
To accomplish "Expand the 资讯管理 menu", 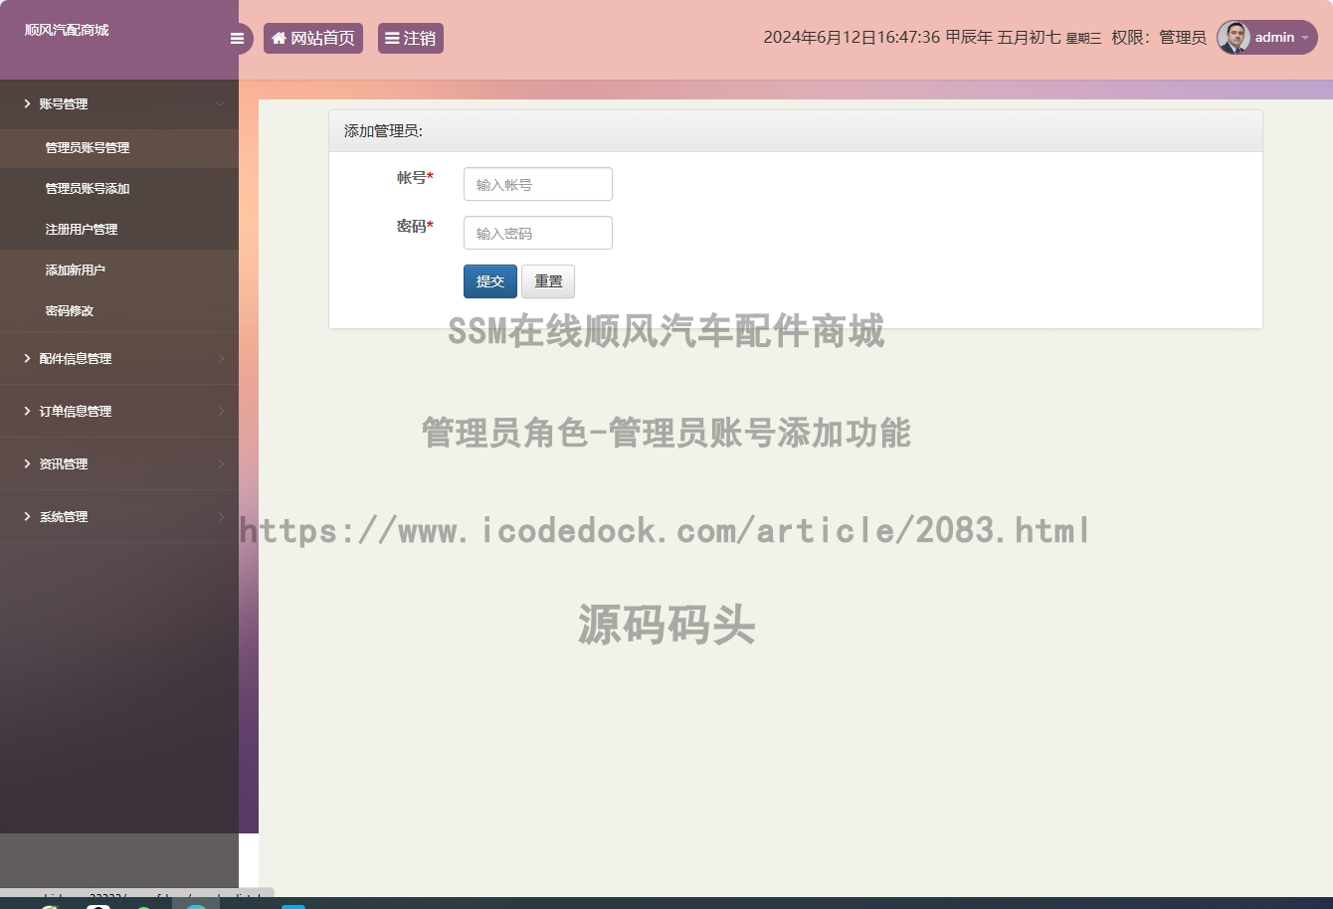I will point(119,463).
